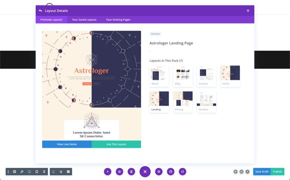Select the zoom magnifier in bottom-left toolbar
This screenshot has width=290, height=180.
(x=22, y=171)
